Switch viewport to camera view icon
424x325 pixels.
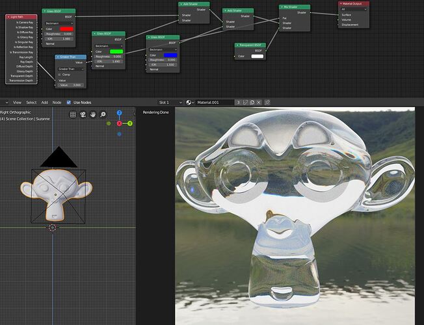[x=83, y=114]
